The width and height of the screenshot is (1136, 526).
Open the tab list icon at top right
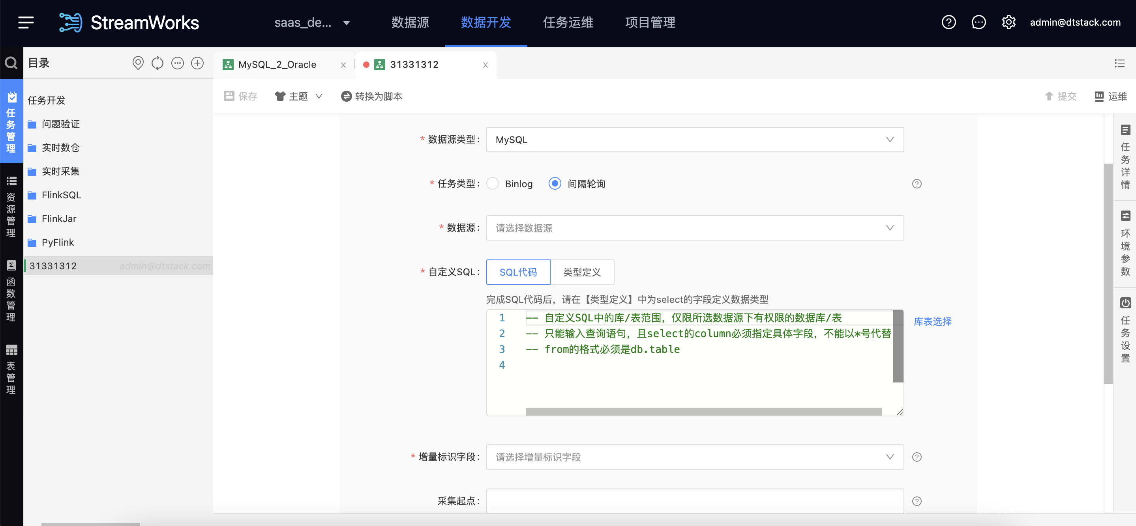(x=1119, y=63)
